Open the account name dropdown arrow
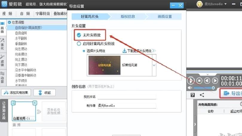242x136 pixels. [x=226, y=4]
